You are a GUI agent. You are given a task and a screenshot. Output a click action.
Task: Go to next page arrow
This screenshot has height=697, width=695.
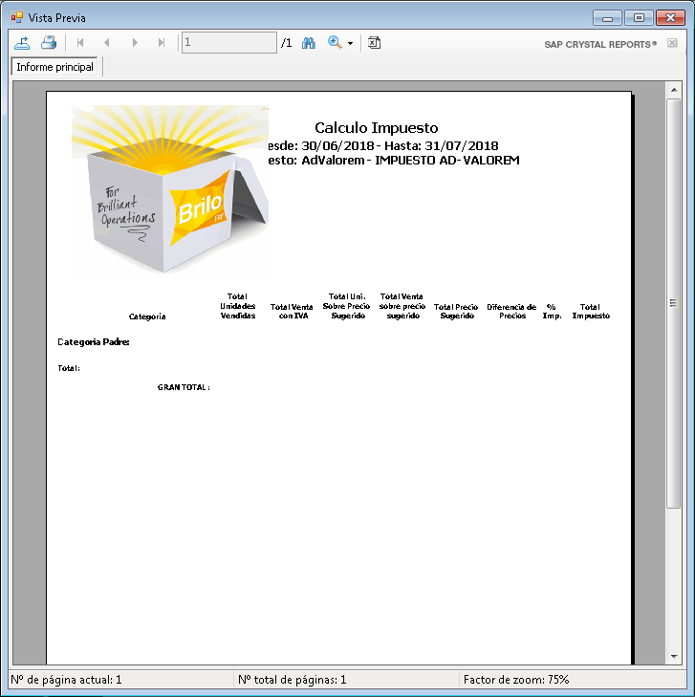coord(135,43)
